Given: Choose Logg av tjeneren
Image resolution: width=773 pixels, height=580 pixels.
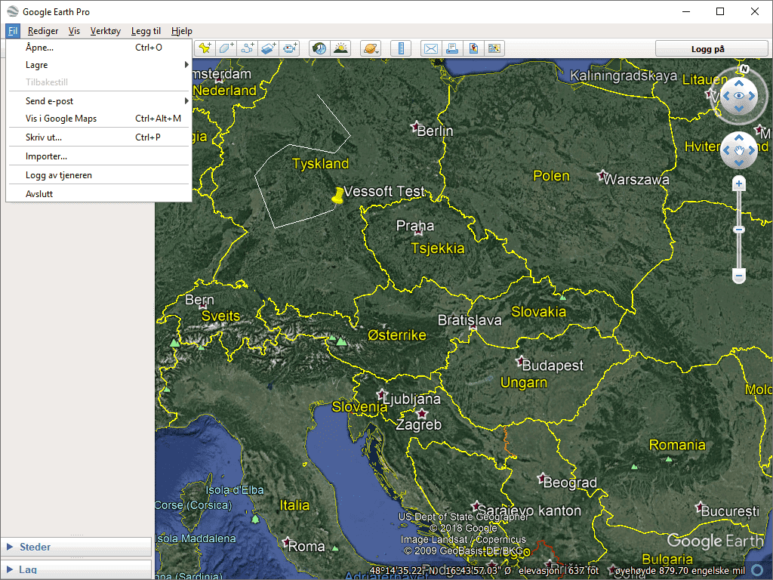Looking at the screenshot, I should 99,175.
